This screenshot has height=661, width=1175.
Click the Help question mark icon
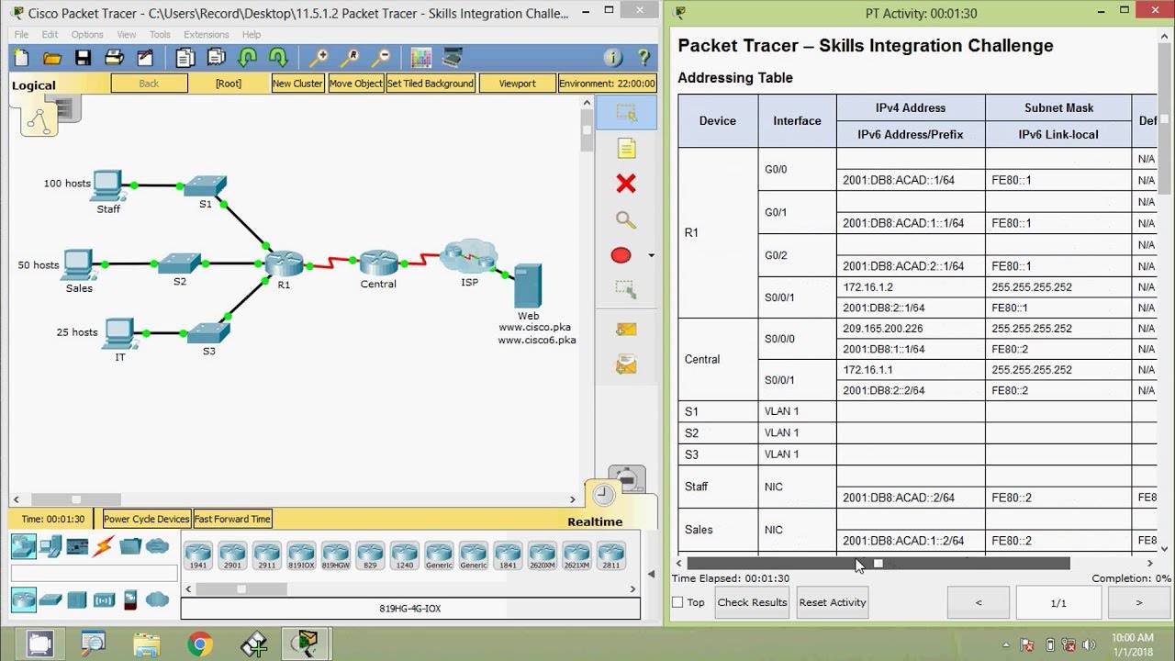click(x=644, y=58)
